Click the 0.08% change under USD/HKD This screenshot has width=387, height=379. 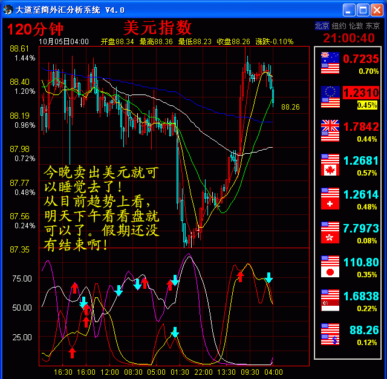[367, 241]
